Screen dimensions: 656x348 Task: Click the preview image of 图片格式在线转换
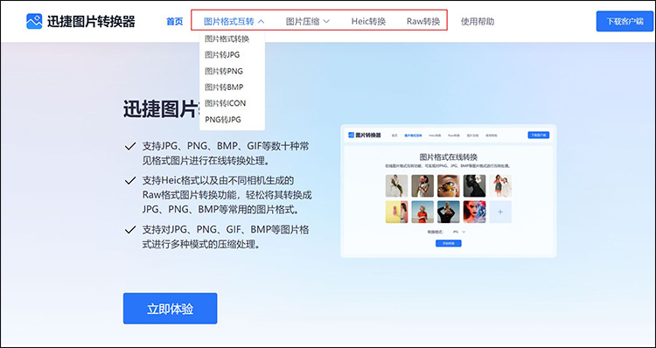pyautogui.click(x=449, y=191)
